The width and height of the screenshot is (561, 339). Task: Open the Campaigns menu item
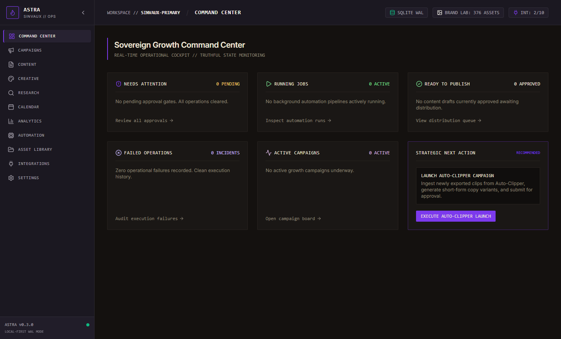pyautogui.click(x=47, y=50)
